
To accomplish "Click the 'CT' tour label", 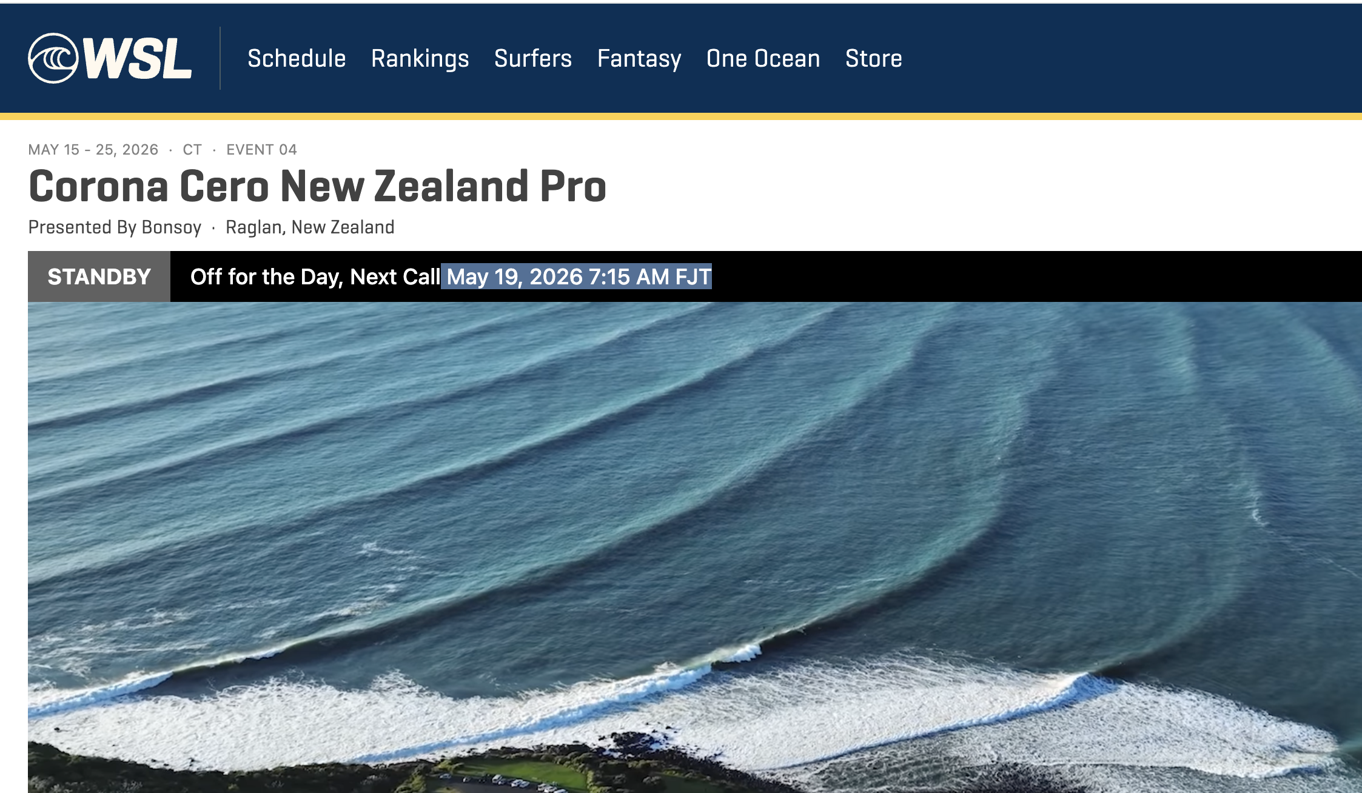I will point(192,150).
